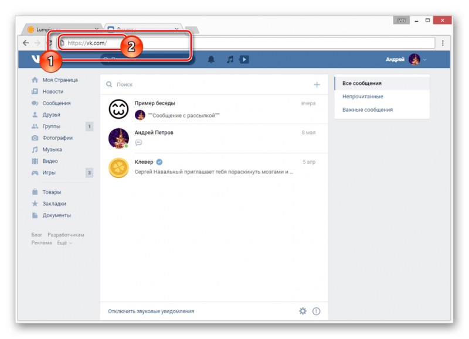Open Моя Страница in the sidebar
This screenshot has height=339, width=469.
[60, 80]
